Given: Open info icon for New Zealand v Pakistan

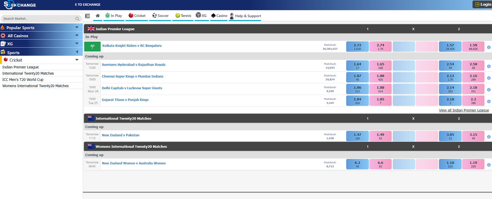Looking at the screenshot, I should click(489, 137).
